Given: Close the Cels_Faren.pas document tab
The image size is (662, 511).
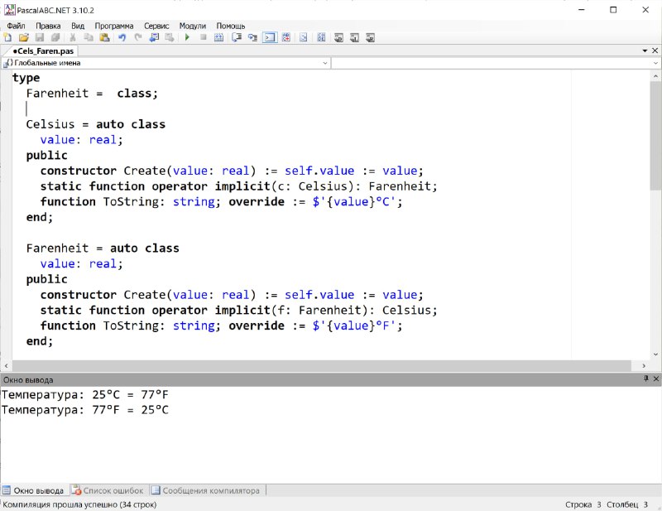Looking at the screenshot, I should click(x=655, y=51).
